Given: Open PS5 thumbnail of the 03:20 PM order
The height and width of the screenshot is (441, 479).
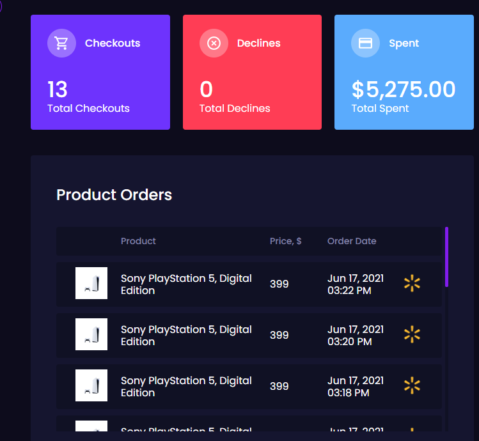Looking at the screenshot, I should [91, 334].
